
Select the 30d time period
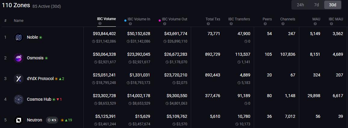pos(332,5)
